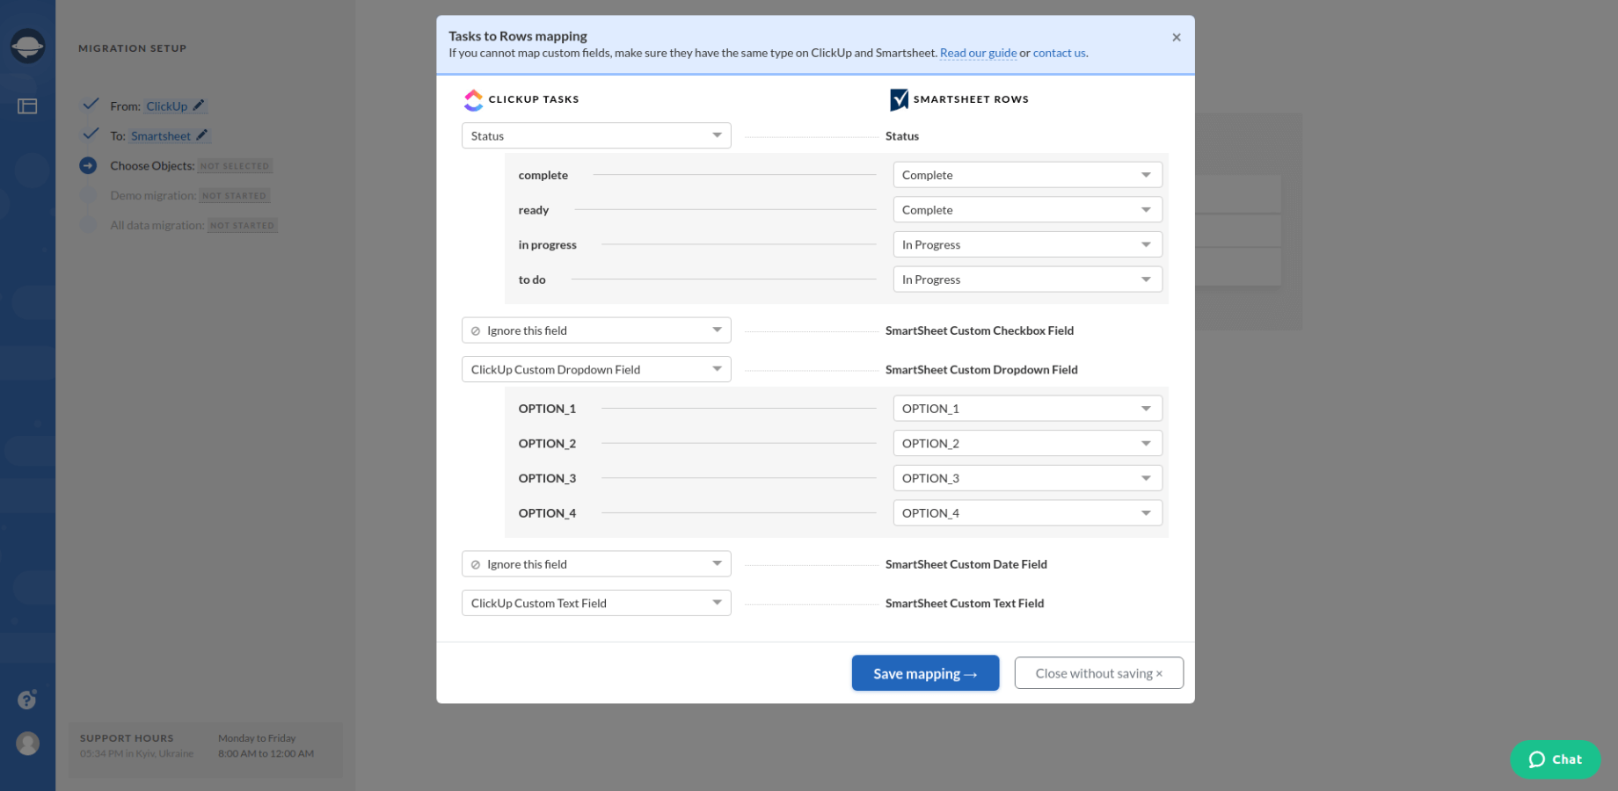The image size is (1618, 791).
Task: Open the ClickUp Custom Text Field selector
Action: tap(596, 603)
